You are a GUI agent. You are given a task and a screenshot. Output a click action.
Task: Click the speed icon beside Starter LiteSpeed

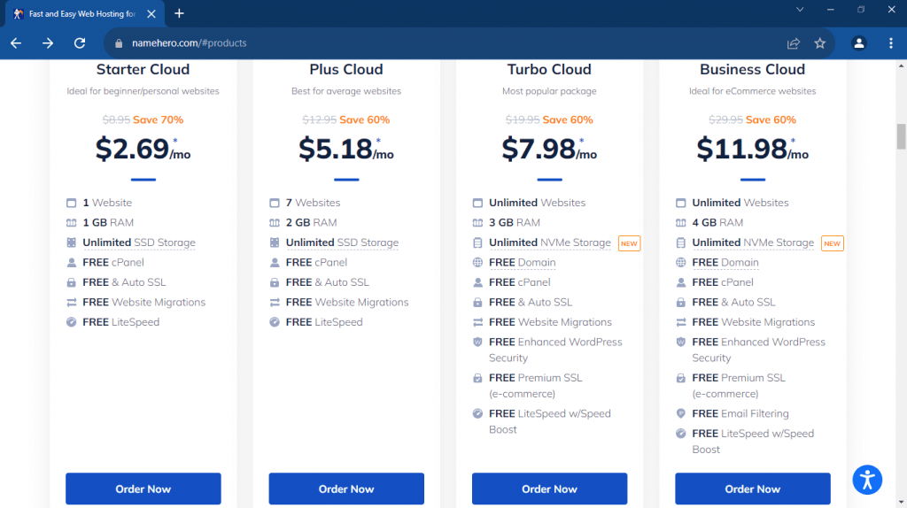coord(71,322)
